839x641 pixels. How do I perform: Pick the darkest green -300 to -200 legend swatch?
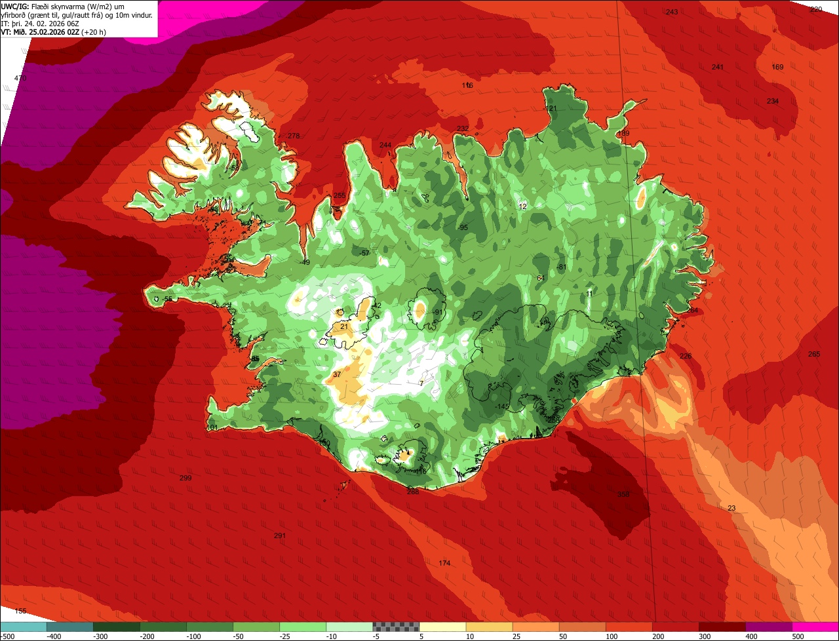pos(117,627)
